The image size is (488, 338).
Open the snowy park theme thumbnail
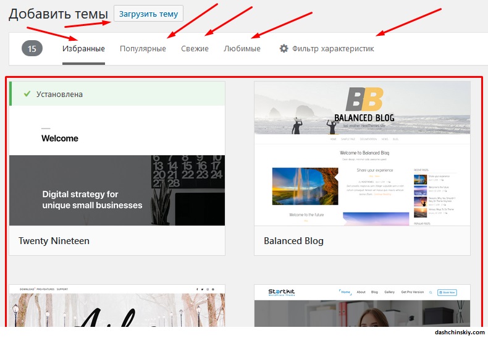[117, 312]
